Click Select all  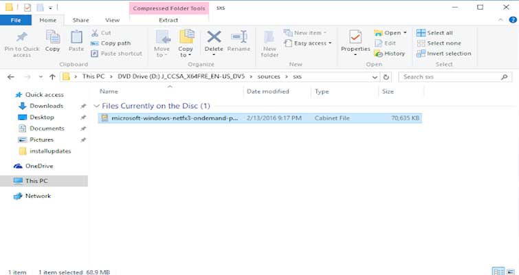coord(434,33)
